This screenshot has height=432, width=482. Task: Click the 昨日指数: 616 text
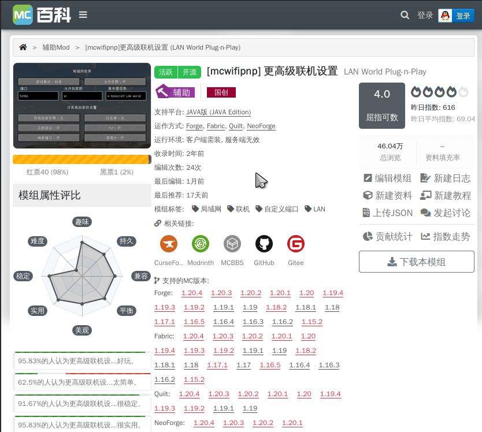433,107
